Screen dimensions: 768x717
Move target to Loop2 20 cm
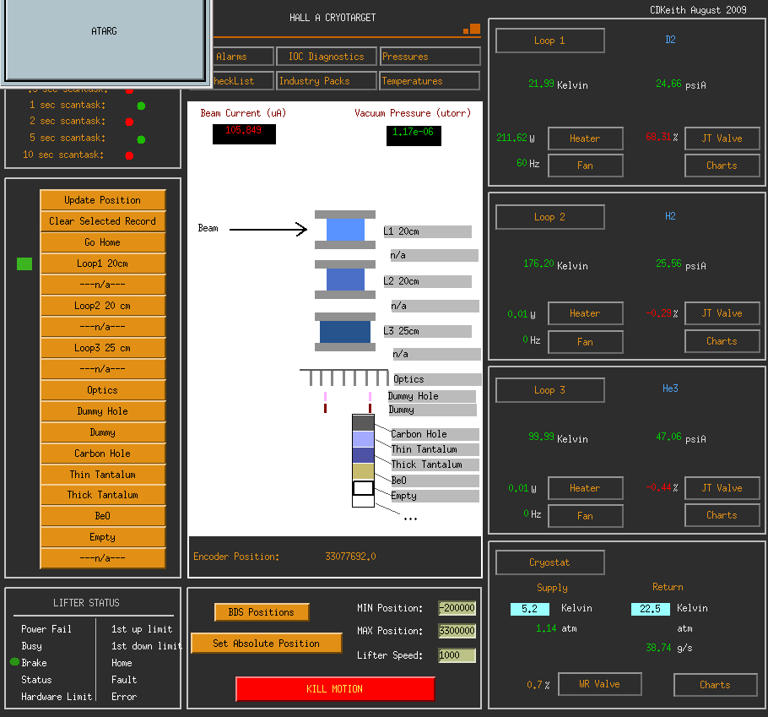tap(103, 306)
